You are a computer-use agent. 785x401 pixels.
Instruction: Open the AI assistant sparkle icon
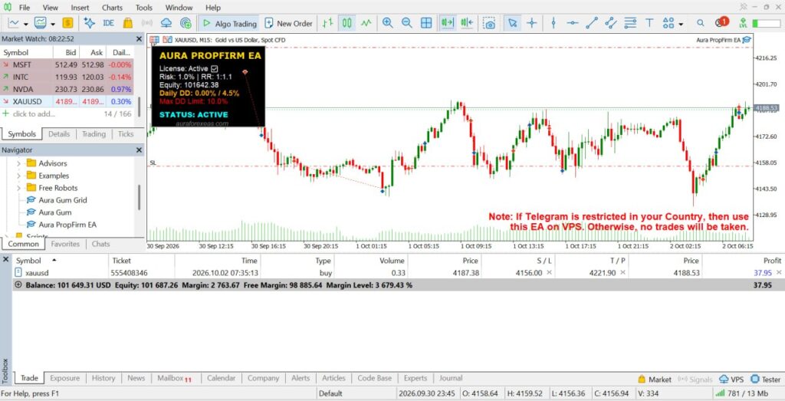89,23
